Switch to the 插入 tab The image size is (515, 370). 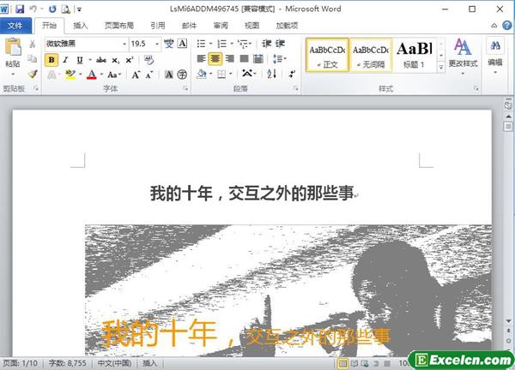(80, 26)
